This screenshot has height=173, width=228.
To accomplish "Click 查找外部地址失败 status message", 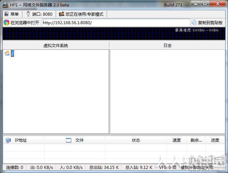I will [x=197, y=167].
